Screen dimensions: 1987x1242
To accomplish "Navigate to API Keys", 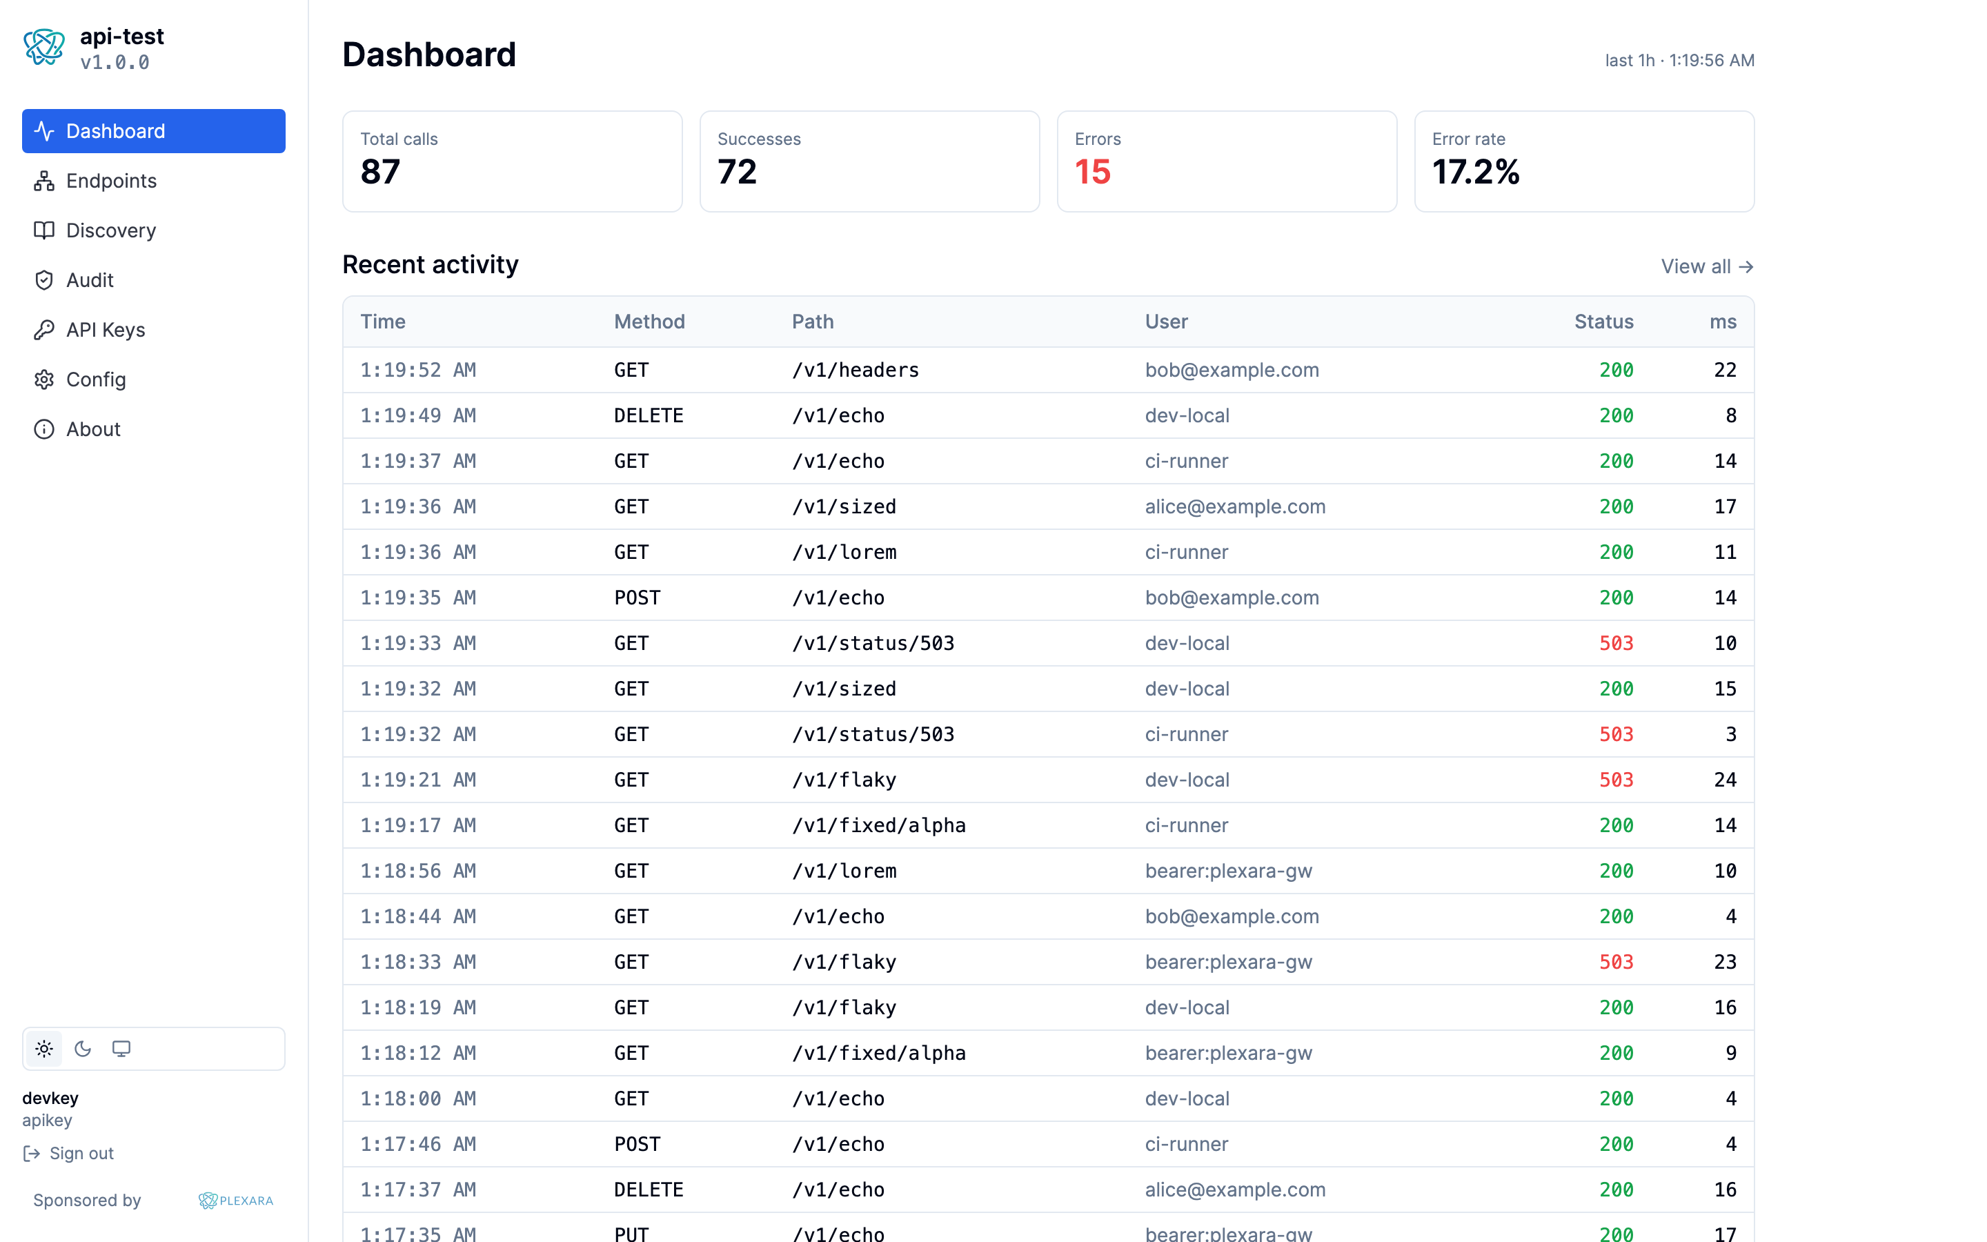I will pos(154,329).
